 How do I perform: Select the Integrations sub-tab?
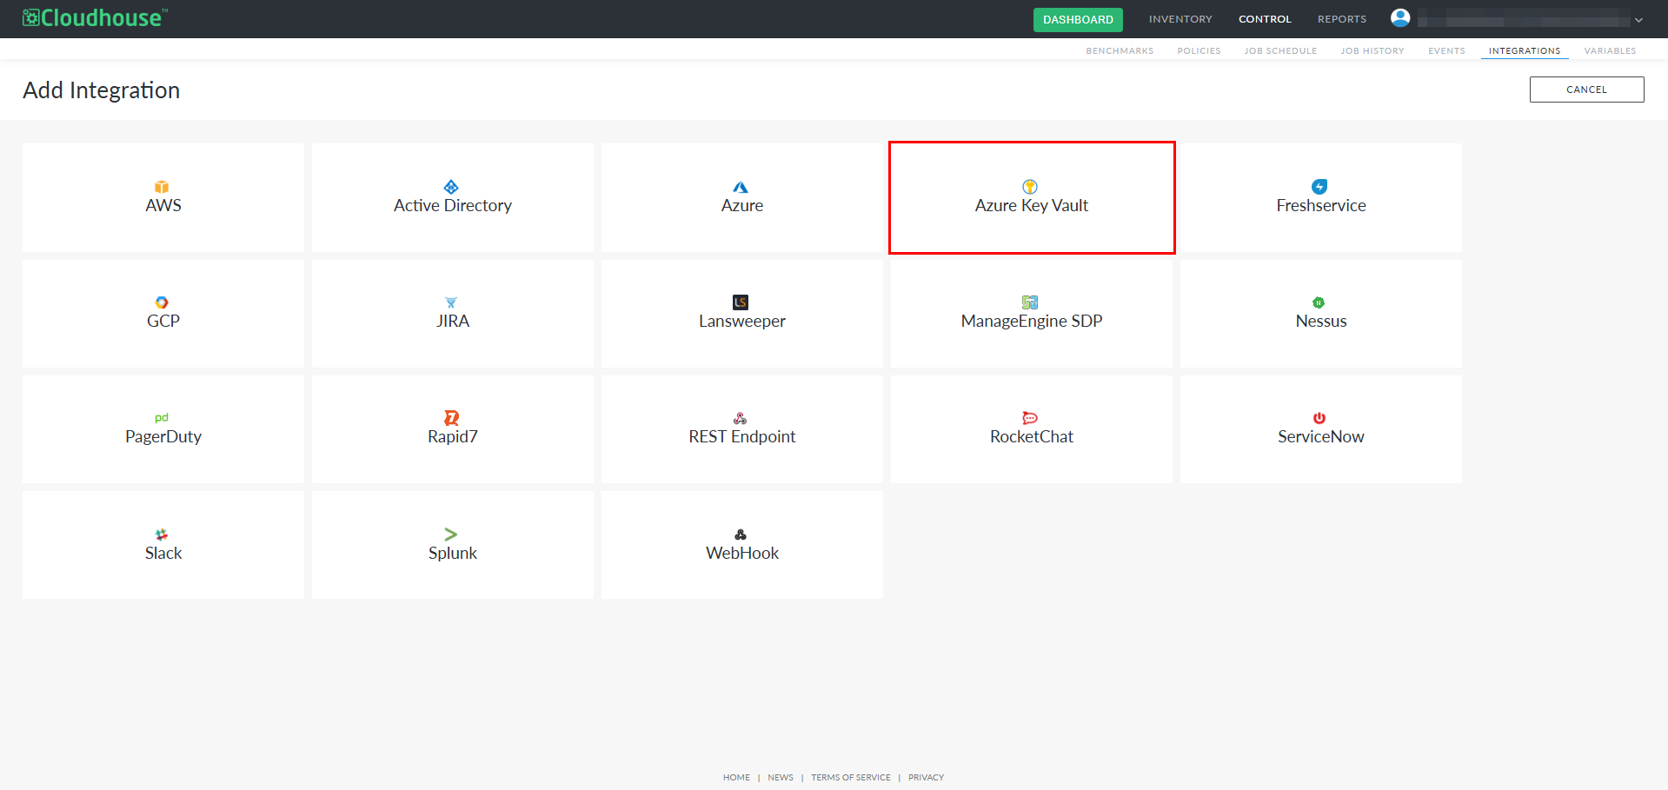(1525, 51)
